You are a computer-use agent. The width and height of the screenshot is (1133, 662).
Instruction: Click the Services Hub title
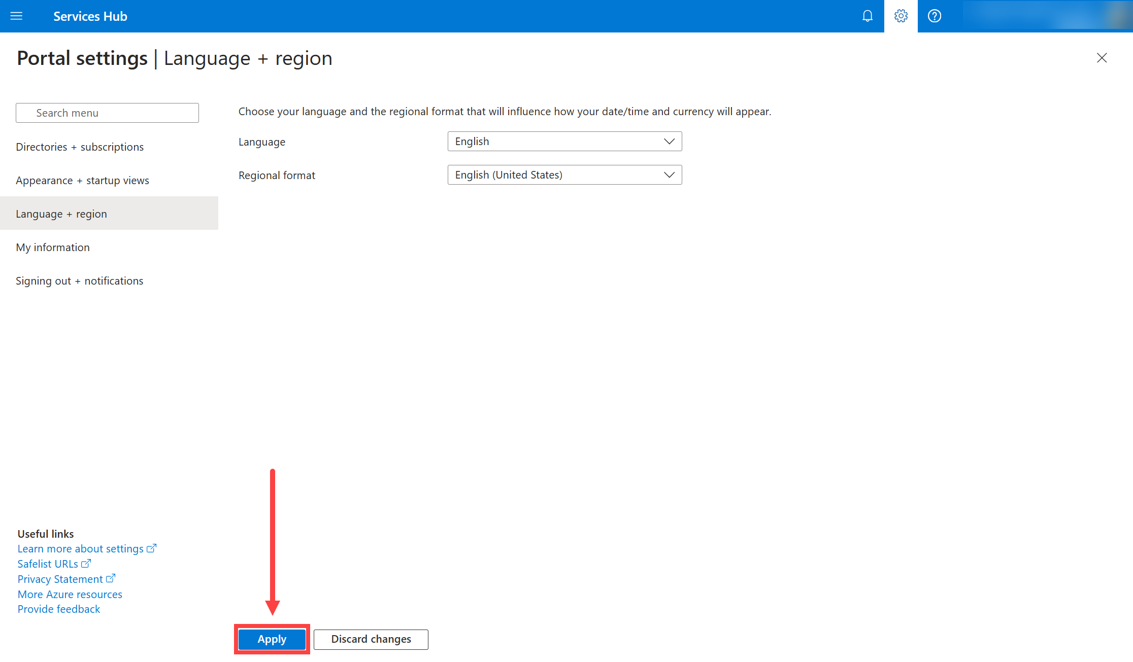click(90, 16)
